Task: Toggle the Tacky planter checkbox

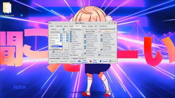Action: tap(71, 39)
